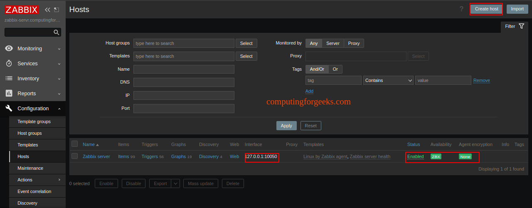Viewport: 532px width, 208px height.
Task: Click Select next to Host groups
Action: click(x=246, y=43)
